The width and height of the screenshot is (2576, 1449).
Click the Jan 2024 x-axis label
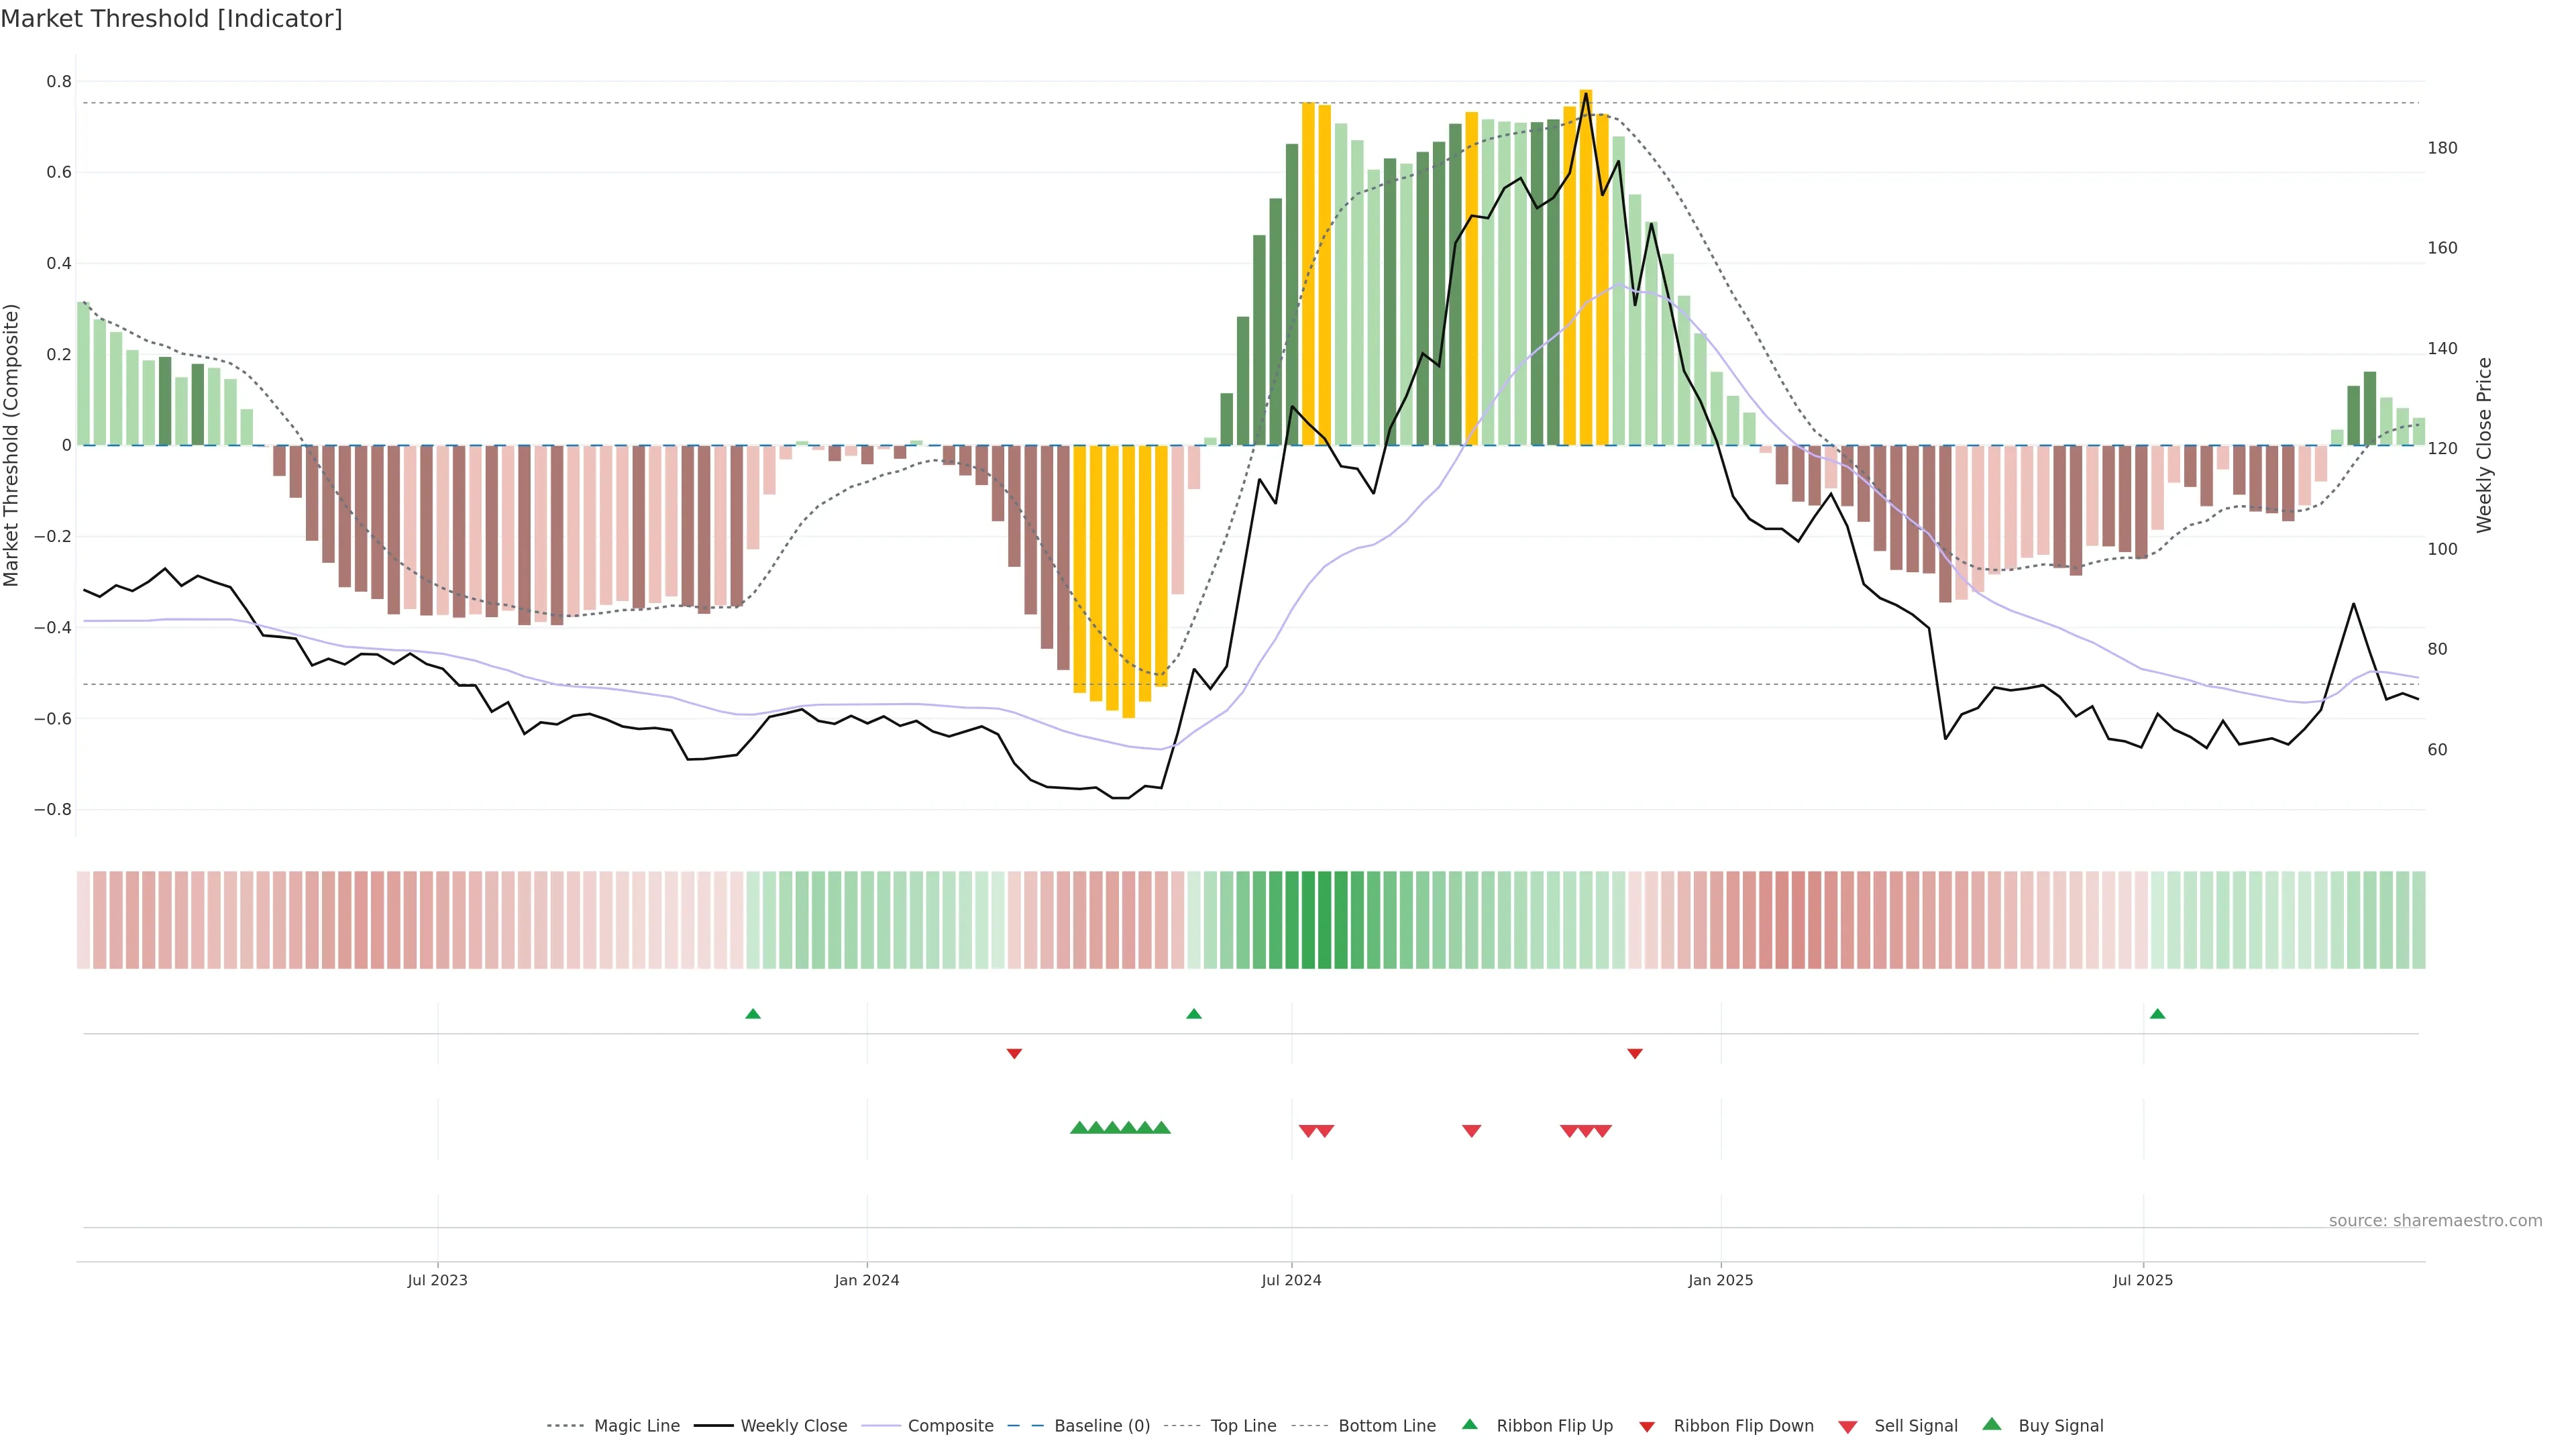(867, 1280)
